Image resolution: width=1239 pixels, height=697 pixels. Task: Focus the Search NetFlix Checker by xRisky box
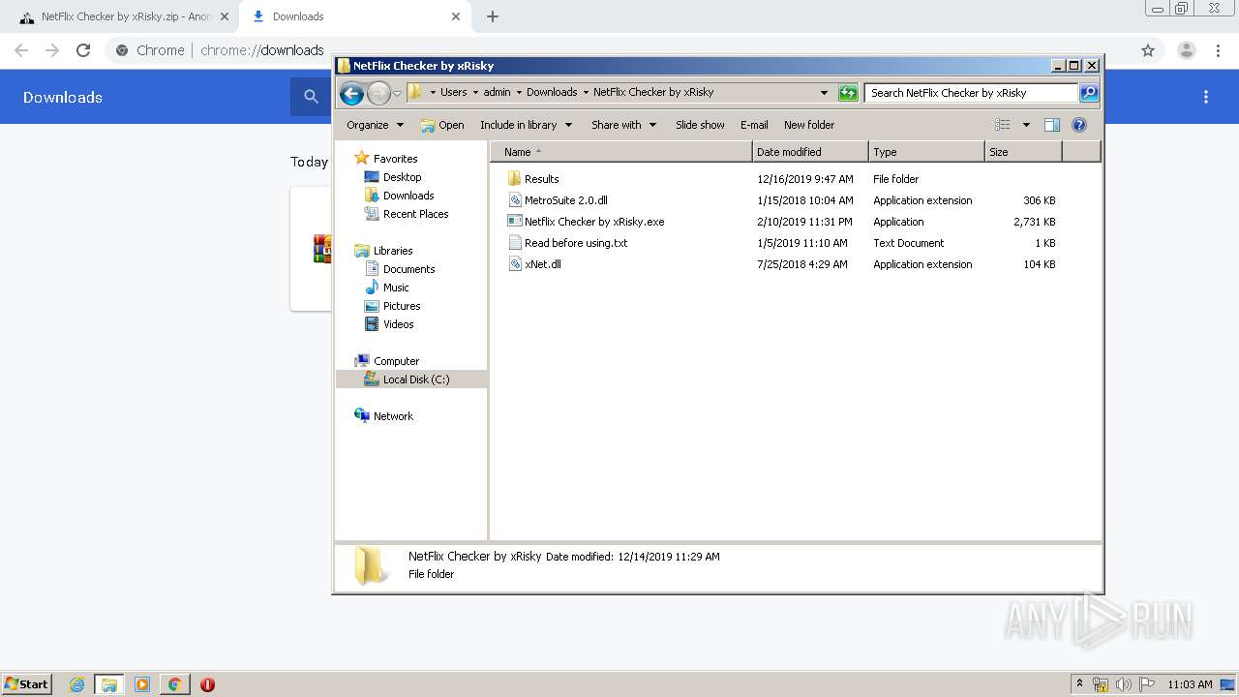coord(971,93)
